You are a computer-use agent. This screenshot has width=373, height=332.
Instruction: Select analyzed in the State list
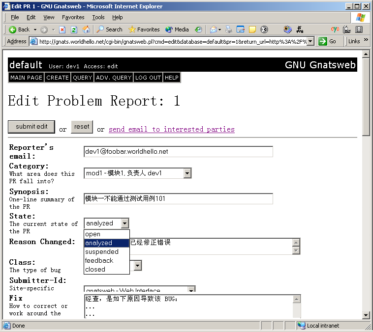pos(107,243)
